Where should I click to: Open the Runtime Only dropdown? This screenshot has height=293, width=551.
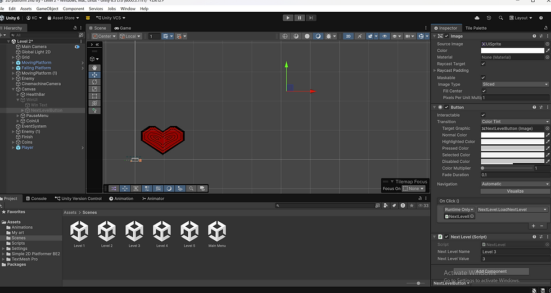(459, 209)
